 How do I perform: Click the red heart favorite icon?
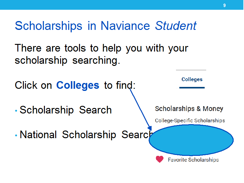[160, 159]
